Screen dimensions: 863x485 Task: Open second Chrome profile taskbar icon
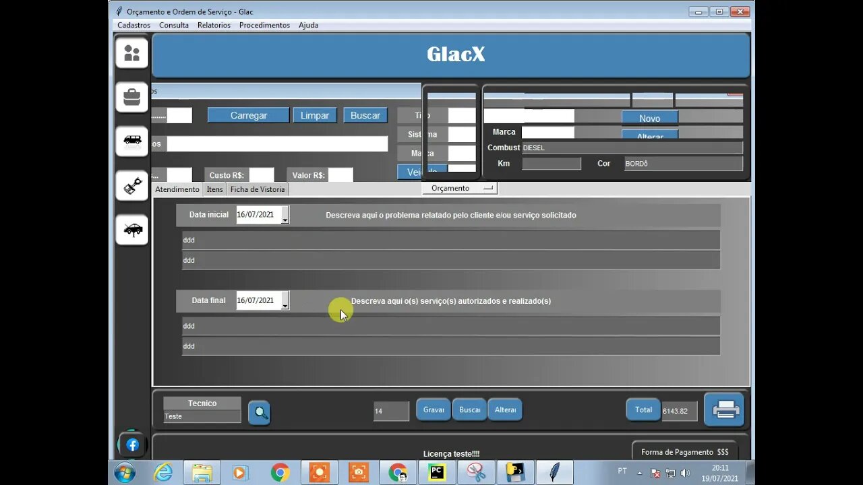click(398, 473)
